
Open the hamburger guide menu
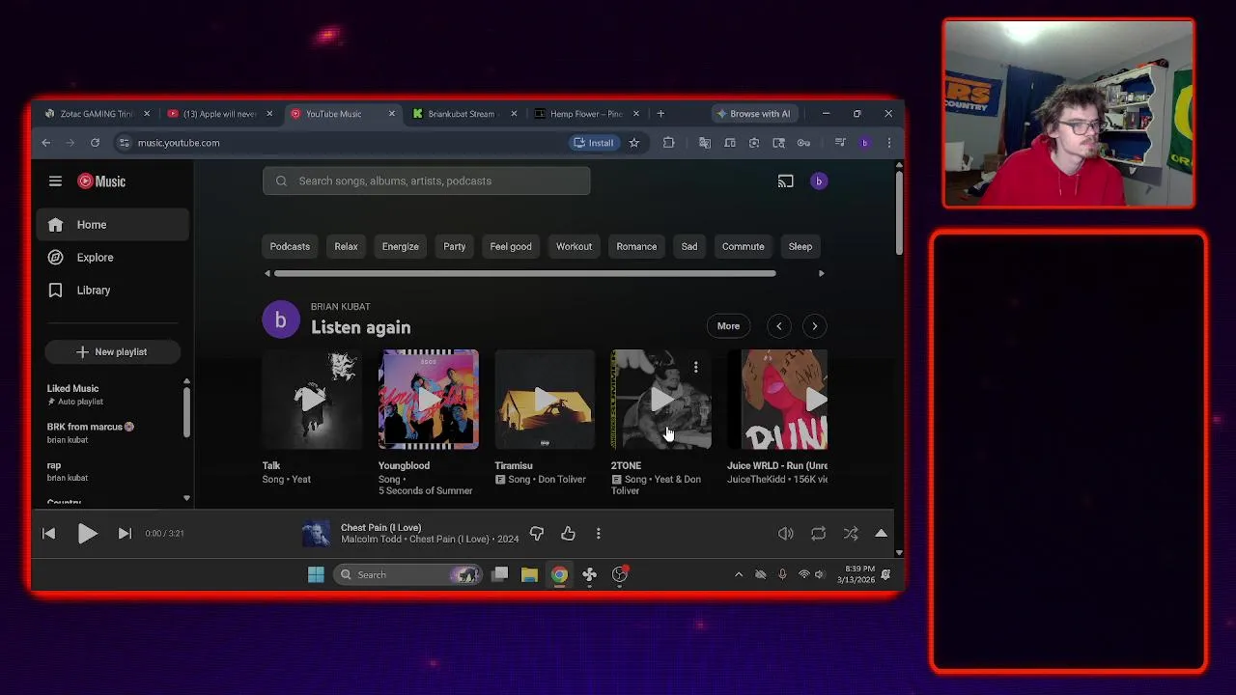point(55,181)
